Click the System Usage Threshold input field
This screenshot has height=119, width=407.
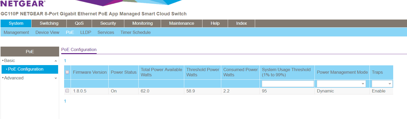click(x=288, y=84)
